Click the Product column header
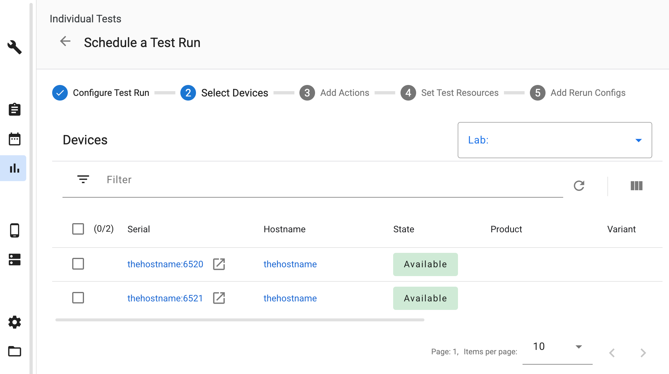 pyautogui.click(x=506, y=229)
